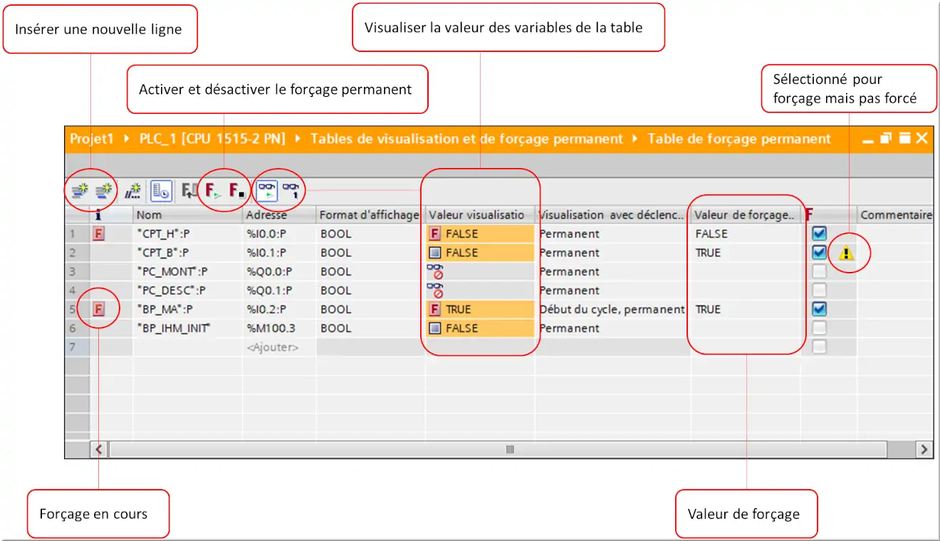Screen dimensions: 940x541
Task: Click the arrow after Projet1 in breadcrumb
Action: [127, 139]
